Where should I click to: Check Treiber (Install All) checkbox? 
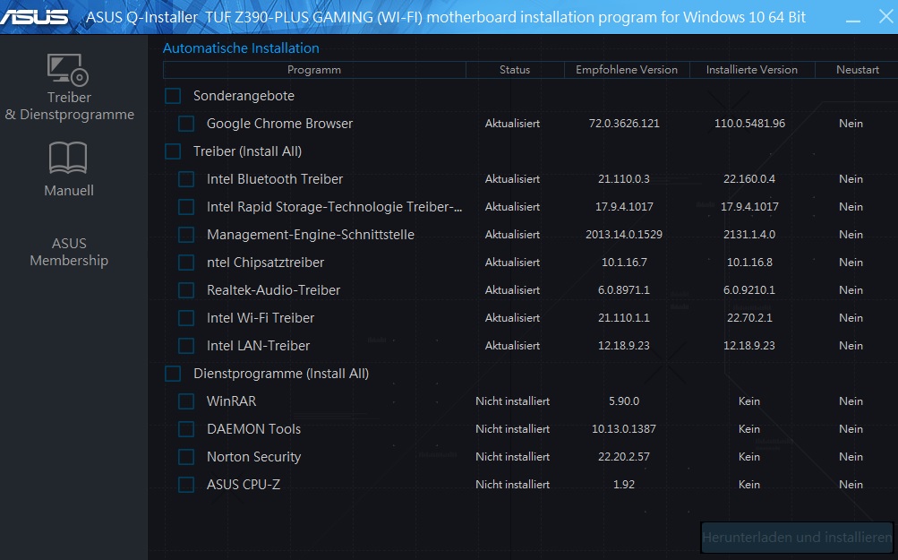[x=173, y=151]
